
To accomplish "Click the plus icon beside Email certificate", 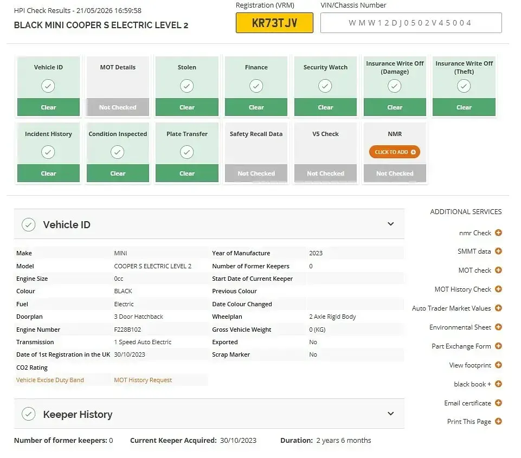I will 498,403.
